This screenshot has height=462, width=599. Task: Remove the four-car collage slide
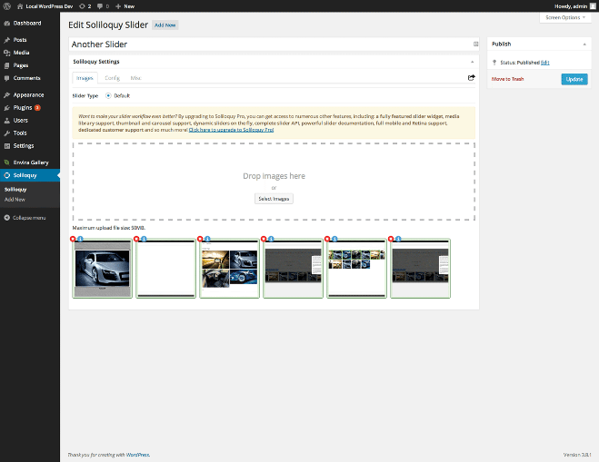[200, 239]
